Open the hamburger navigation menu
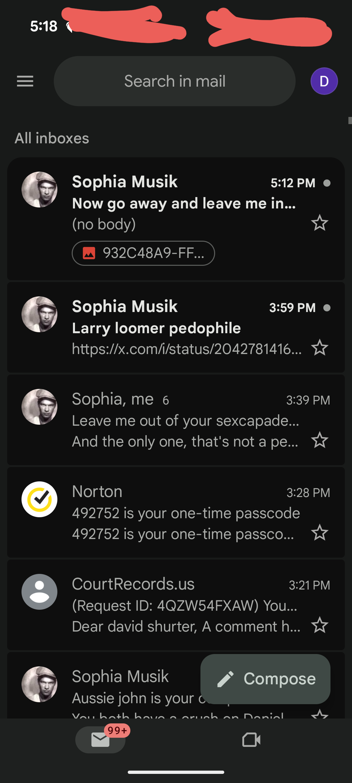The width and height of the screenshot is (352, 783). (x=25, y=81)
